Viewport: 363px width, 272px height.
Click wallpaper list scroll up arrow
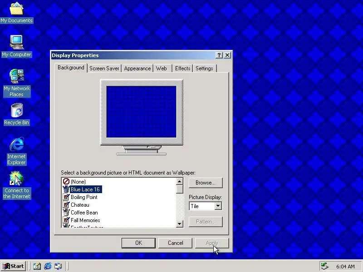click(x=179, y=181)
